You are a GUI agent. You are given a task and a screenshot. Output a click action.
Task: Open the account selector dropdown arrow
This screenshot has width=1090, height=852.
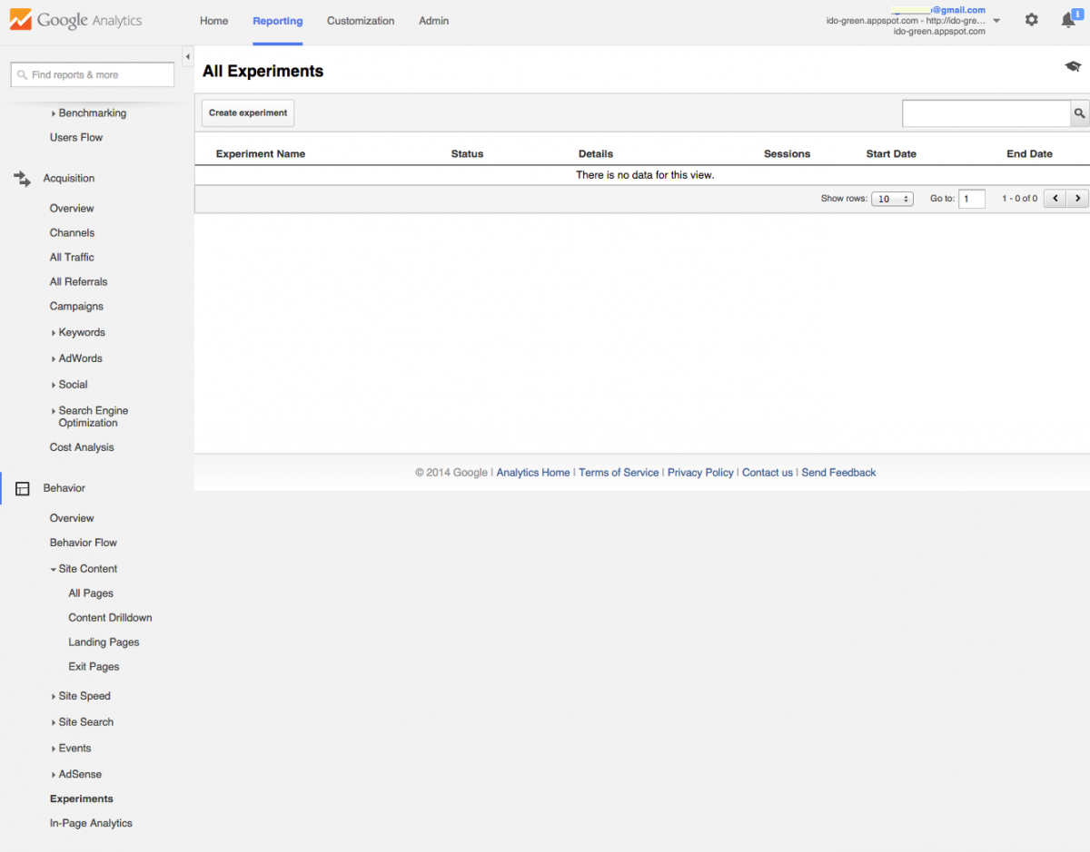point(996,21)
